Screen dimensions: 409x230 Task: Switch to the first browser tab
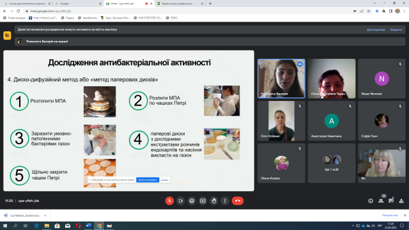[x=27, y=4]
